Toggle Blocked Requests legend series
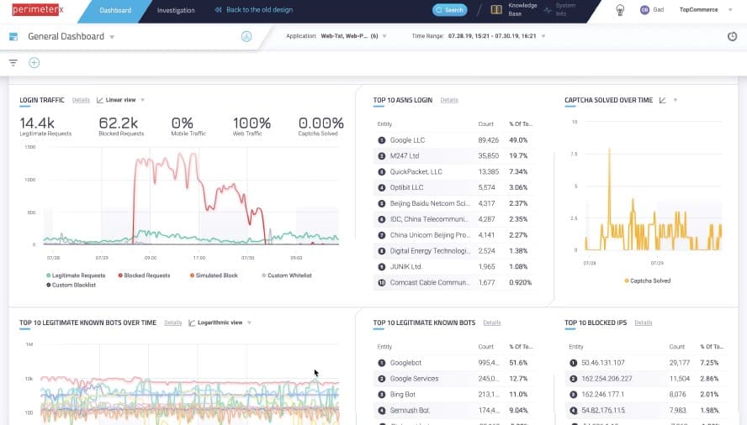 145,275
